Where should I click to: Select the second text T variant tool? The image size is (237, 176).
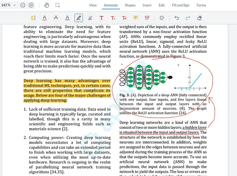(113, 18)
